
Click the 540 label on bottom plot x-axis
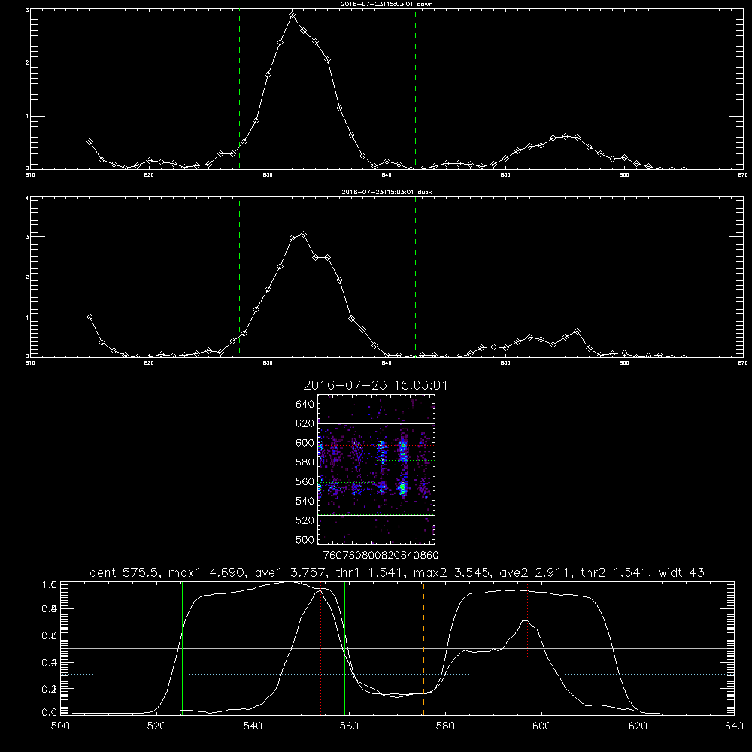click(253, 726)
